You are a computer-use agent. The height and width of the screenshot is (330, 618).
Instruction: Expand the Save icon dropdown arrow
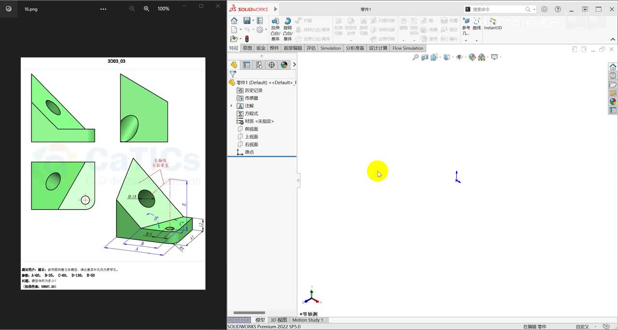click(253, 21)
